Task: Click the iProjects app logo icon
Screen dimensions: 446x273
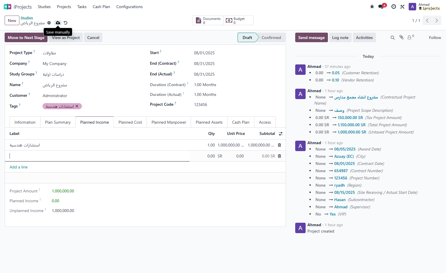Action: coord(8,7)
